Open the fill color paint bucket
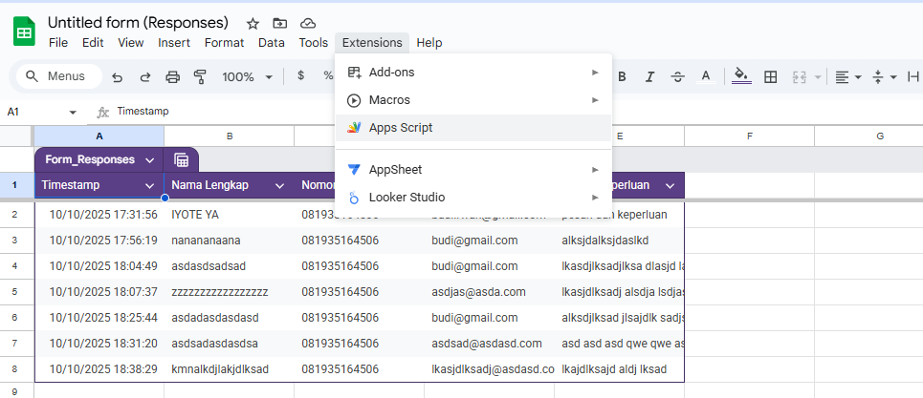 click(741, 76)
